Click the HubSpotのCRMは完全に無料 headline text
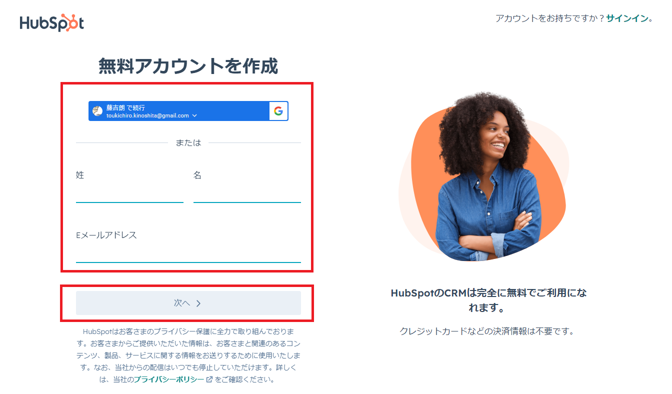The image size is (672, 394). tap(488, 300)
